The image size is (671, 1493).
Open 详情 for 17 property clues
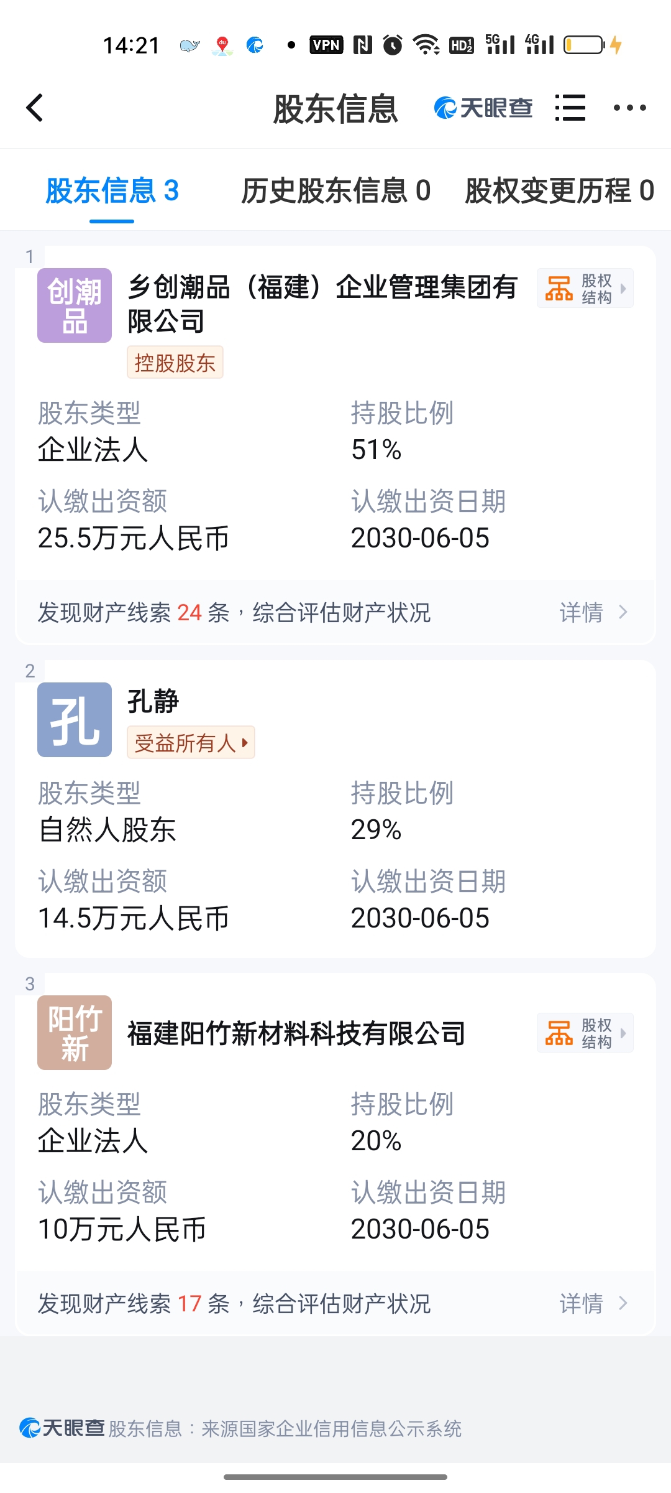593,1303
